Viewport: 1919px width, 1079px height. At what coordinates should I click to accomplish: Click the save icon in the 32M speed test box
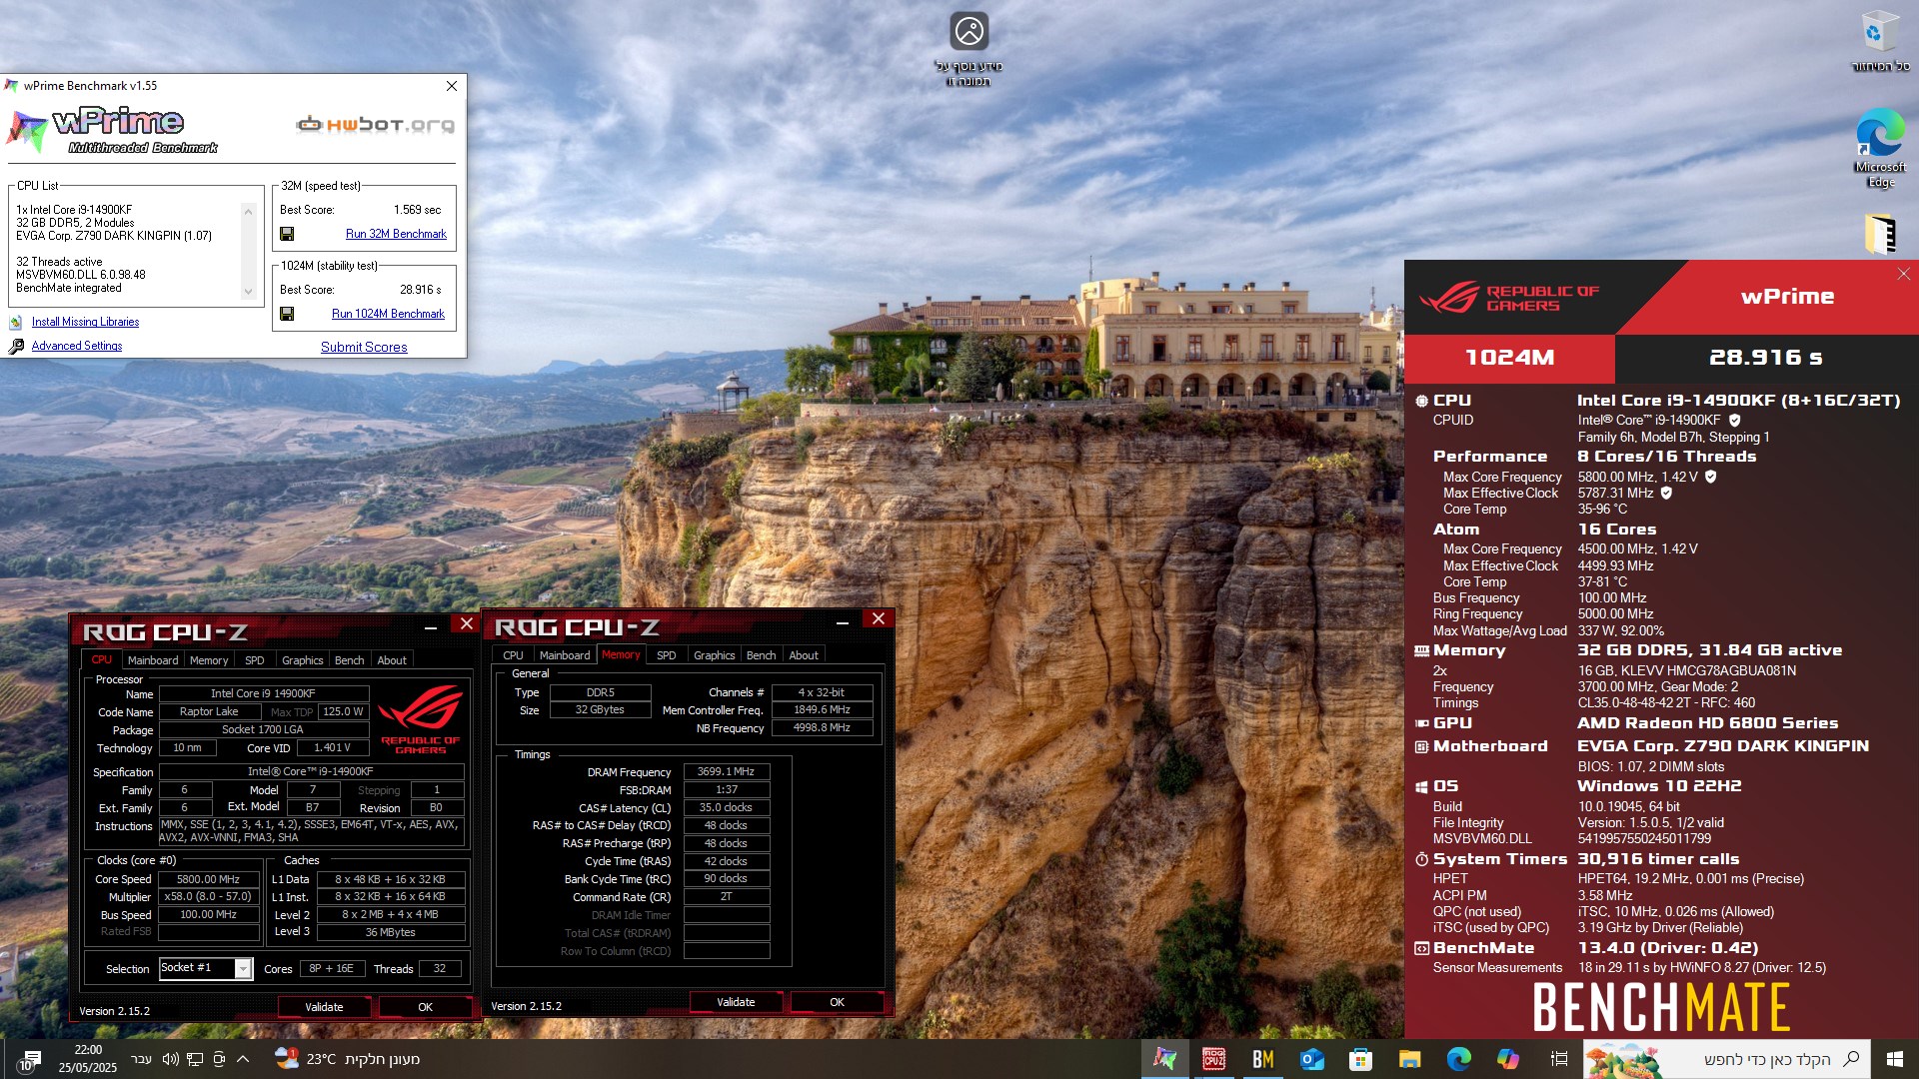coord(287,234)
